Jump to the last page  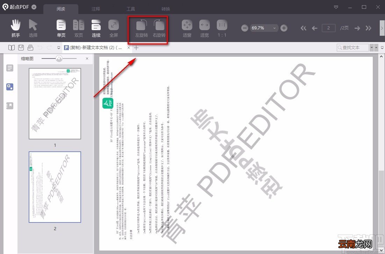pyautogui.click(x=368, y=28)
